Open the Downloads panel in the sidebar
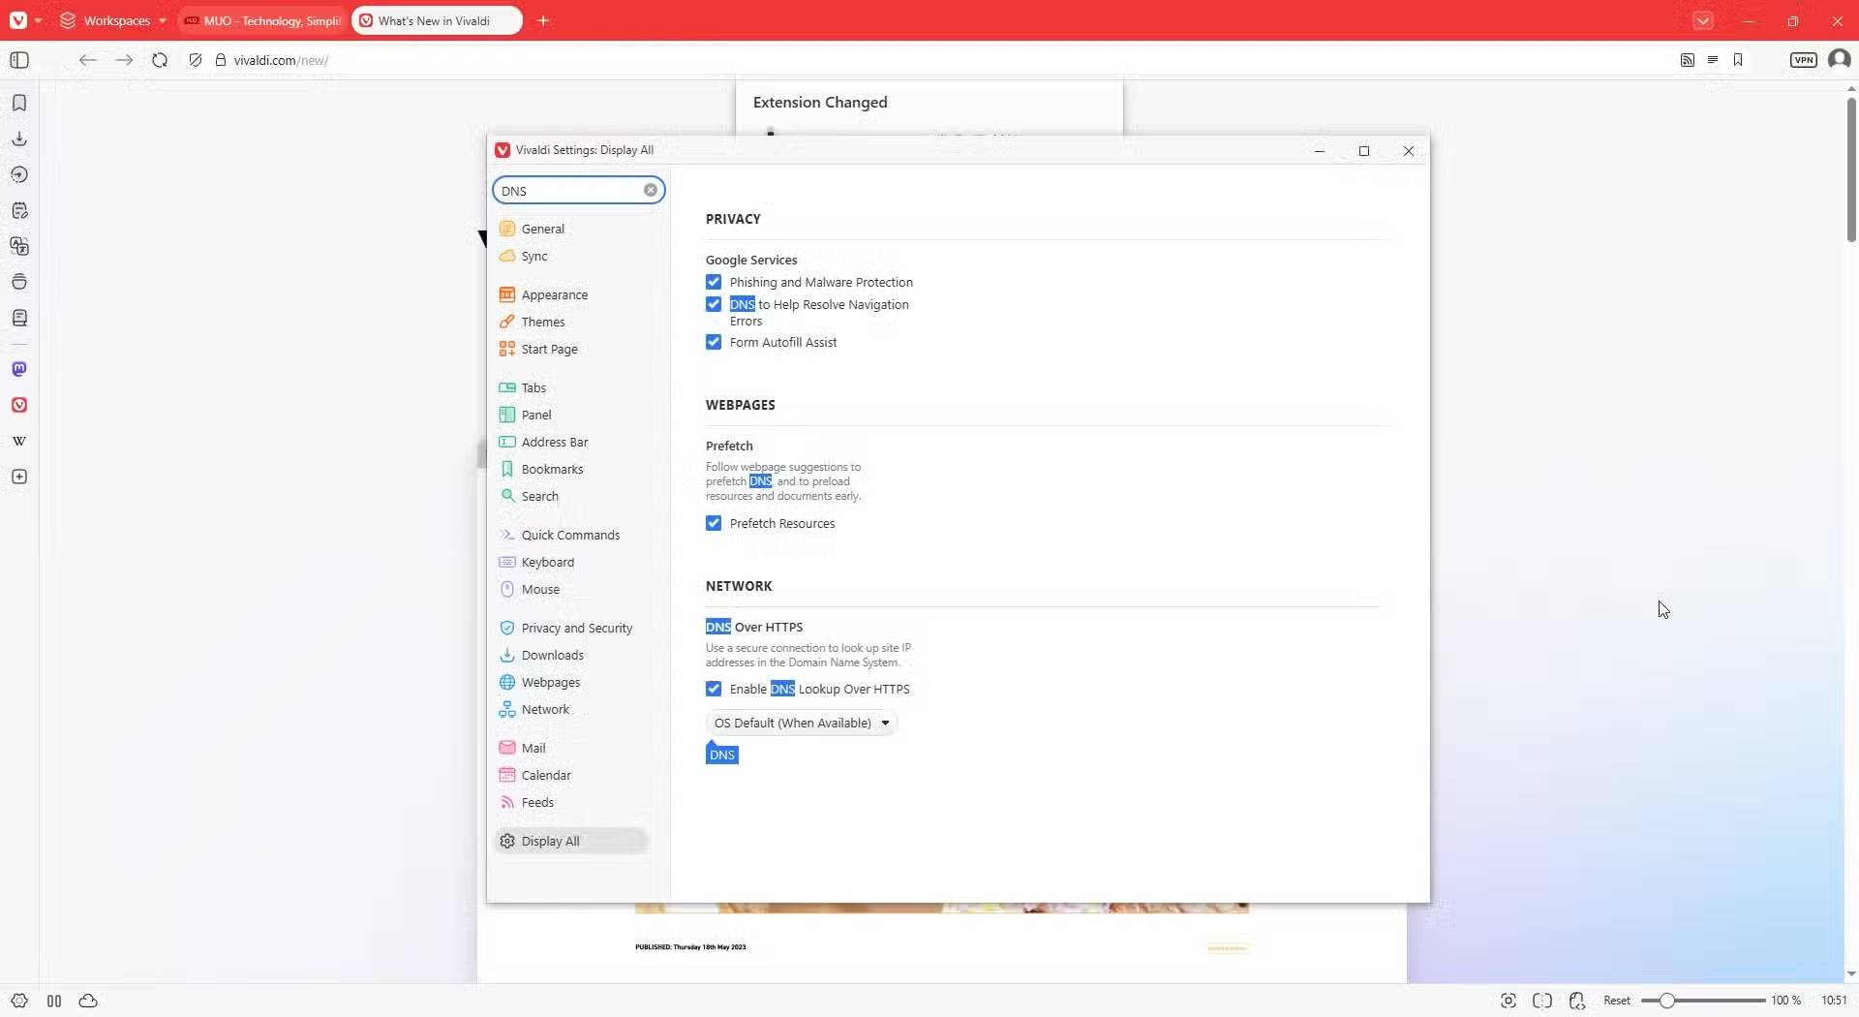This screenshot has width=1859, height=1017. [x=19, y=139]
